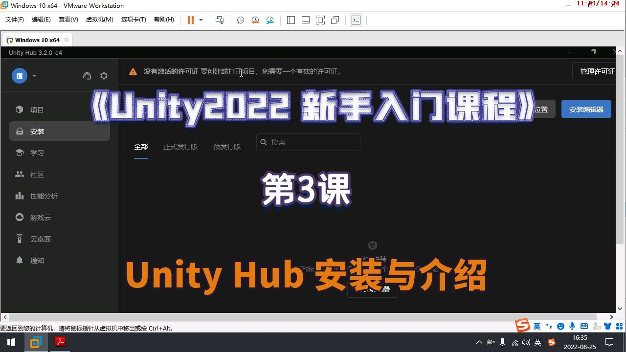Select 安装 in the sidebar
626x352 pixels.
[x=59, y=131]
